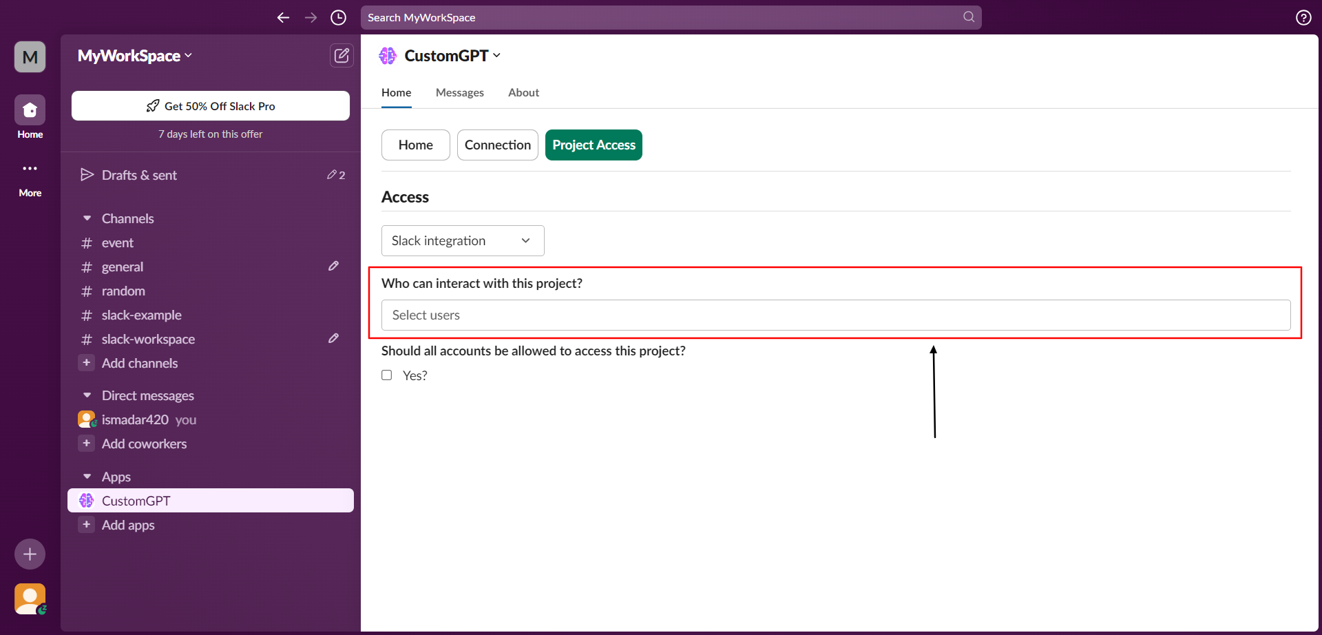Click the search magnifier icon

coord(969,17)
